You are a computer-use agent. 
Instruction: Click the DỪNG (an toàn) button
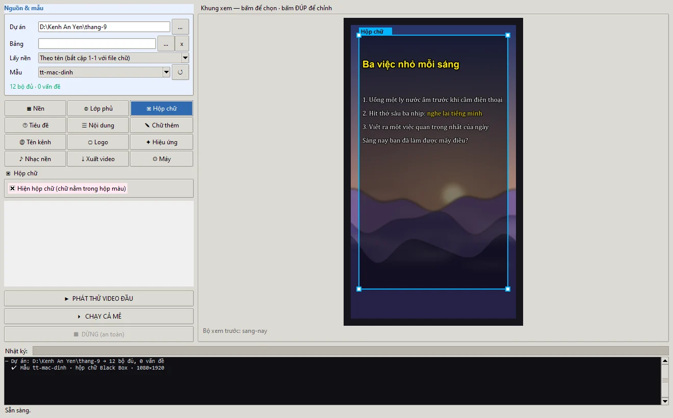(x=99, y=334)
